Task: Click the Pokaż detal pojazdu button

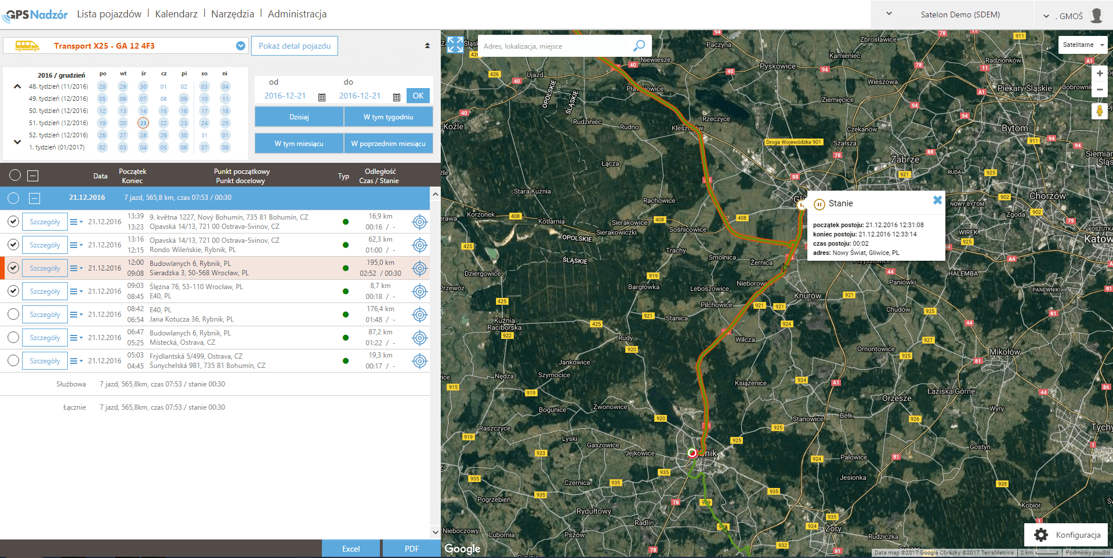Action: (x=295, y=46)
